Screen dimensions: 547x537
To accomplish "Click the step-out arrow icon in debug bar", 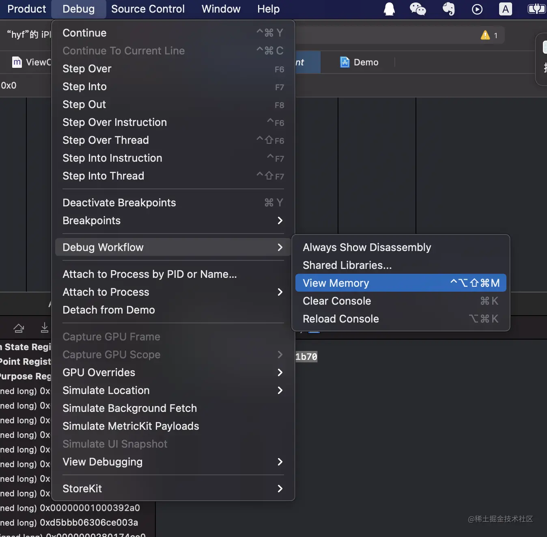I will coord(19,328).
